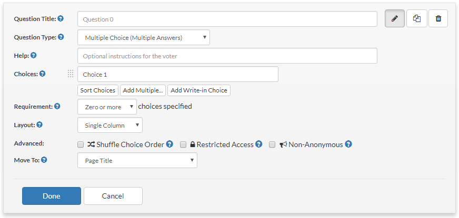Open the Question Type dropdown
459x218 pixels.
click(143, 37)
